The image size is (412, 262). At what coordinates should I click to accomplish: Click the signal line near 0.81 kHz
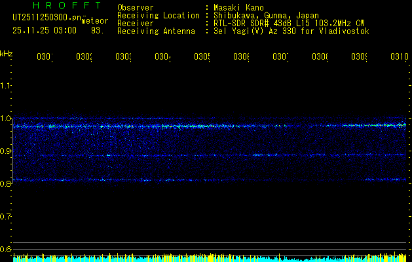pyautogui.click(x=210, y=180)
